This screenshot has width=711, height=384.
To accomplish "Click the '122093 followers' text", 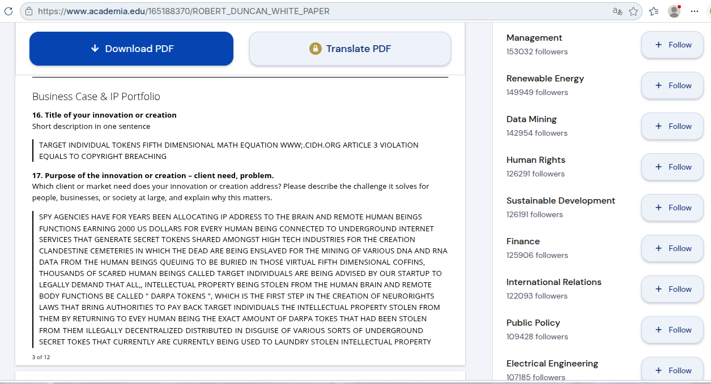I will point(537,296).
